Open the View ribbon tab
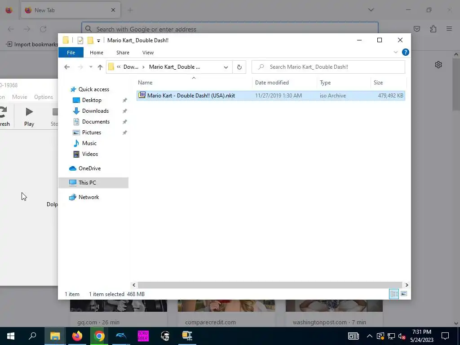Viewport: 460px width, 345px height. tap(148, 53)
